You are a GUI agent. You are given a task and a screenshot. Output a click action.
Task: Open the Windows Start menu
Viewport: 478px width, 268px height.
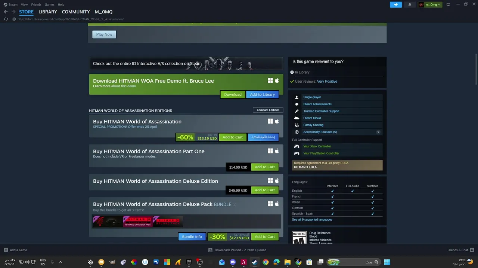coord(387,262)
